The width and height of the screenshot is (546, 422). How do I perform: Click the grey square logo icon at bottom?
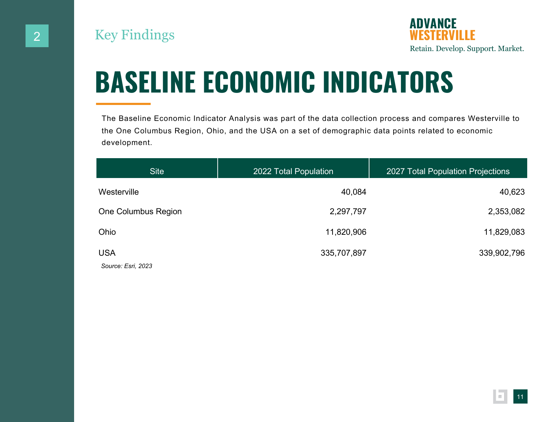pyautogui.click(x=500, y=396)
